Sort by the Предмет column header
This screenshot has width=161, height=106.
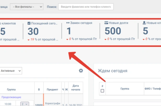coord(52,90)
